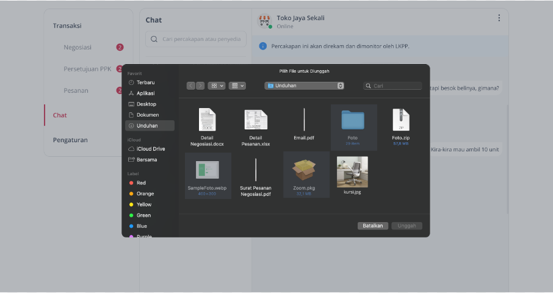Viewport: 553px width, 293px height.
Task: Select the Zoom.pkg package icon
Action: tap(304, 170)
